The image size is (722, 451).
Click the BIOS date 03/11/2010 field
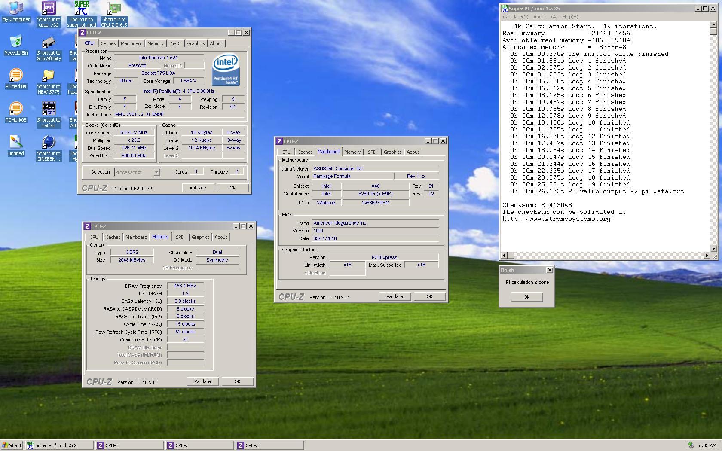pyautogui.click(x=375, y=238)
